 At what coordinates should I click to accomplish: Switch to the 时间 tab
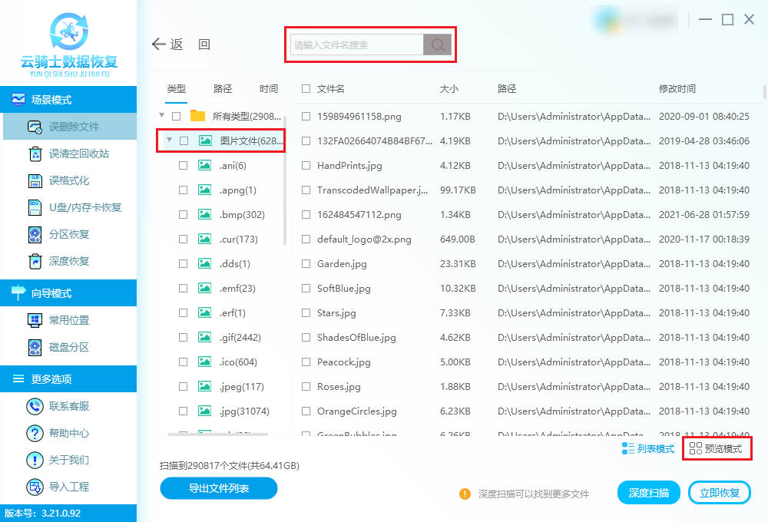coord(269,89)
